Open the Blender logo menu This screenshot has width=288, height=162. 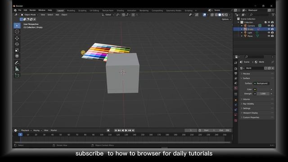click(x=15, y=10)
